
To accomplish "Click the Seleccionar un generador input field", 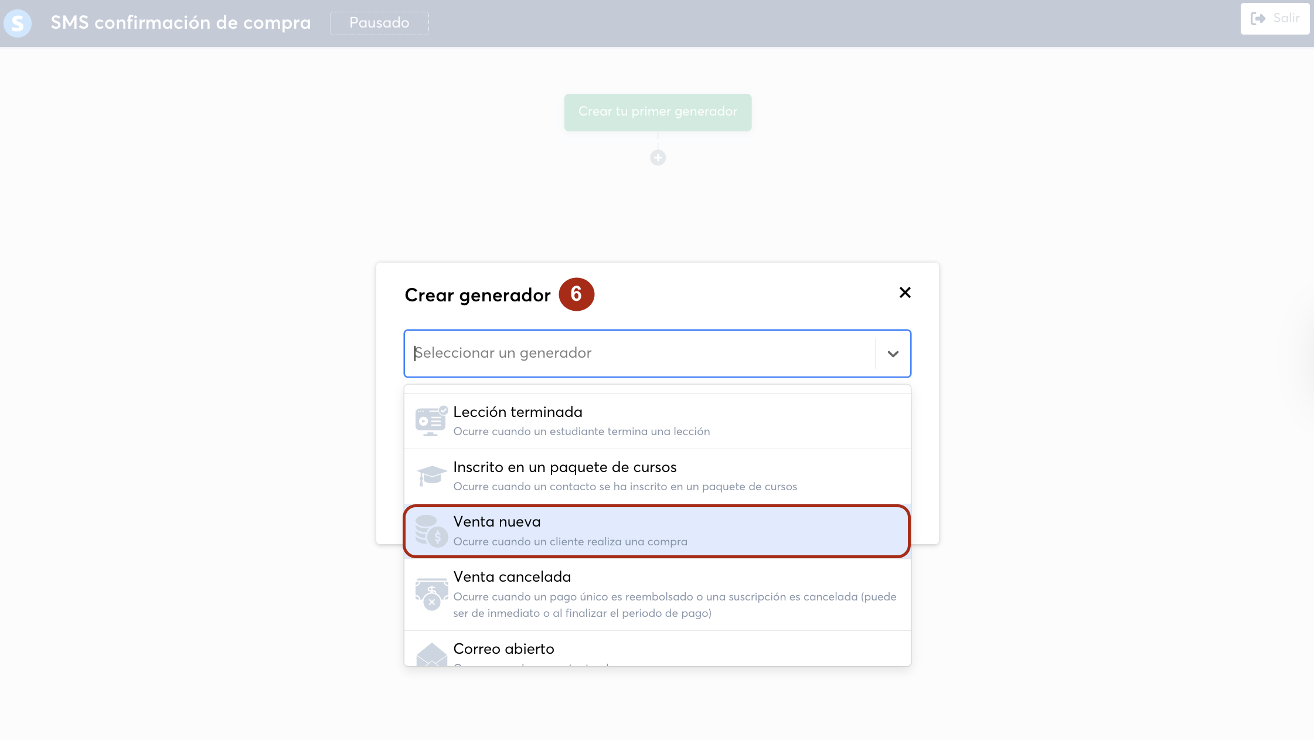I will 639,354.
